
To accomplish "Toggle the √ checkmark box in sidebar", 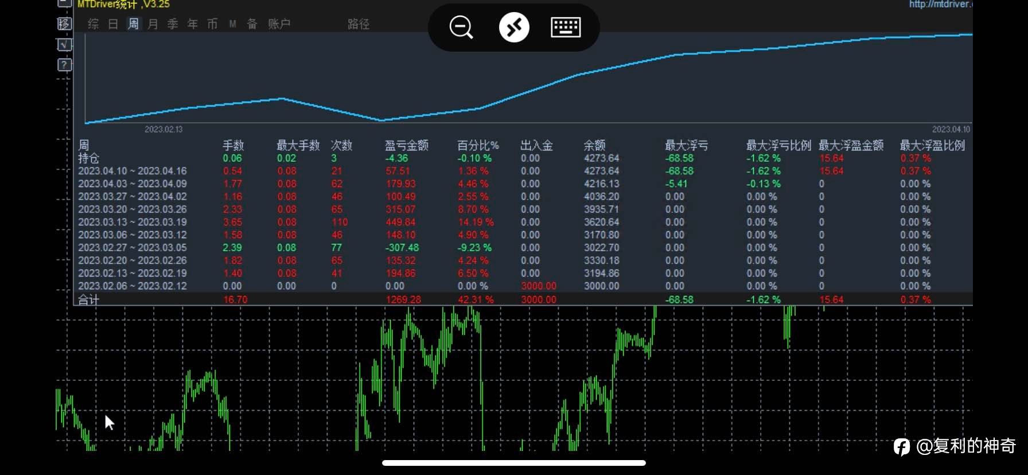I will tap(65, 44).
